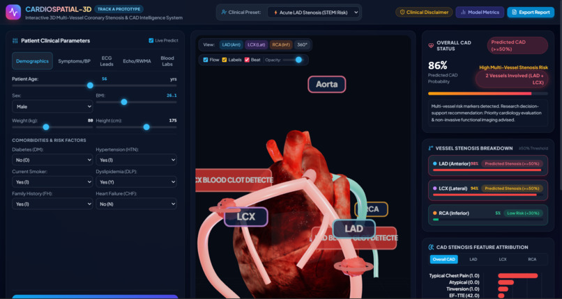Screen dimensions: 562x299
Task: Click the LCX label on the 3D heart
Action: click(x=246, y=217)
